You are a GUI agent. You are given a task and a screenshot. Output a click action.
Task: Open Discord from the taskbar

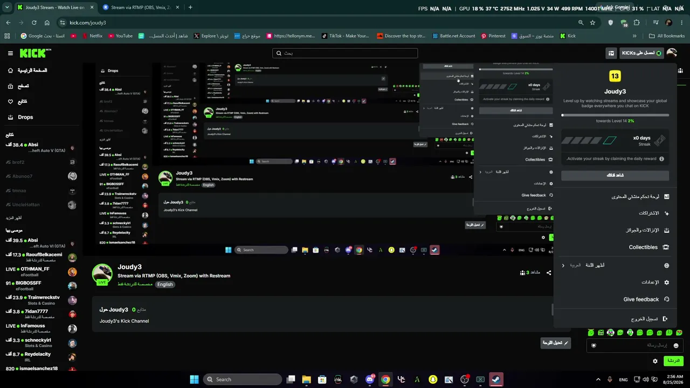370,379
